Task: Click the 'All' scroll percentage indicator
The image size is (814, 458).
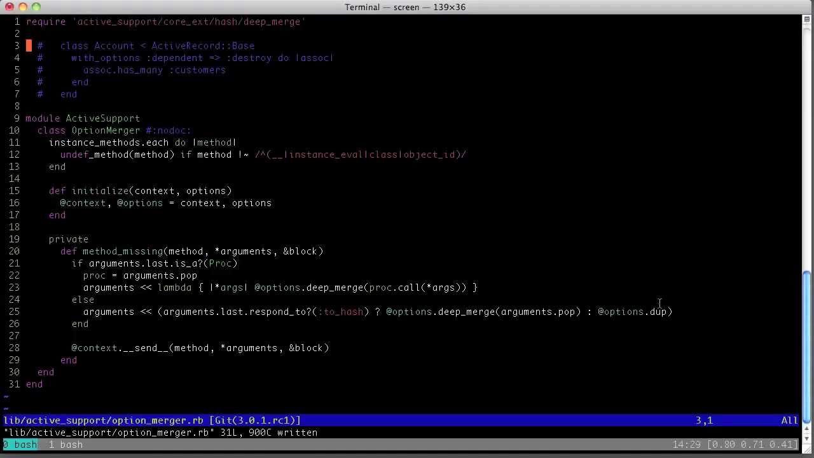Action: (789, 420)
